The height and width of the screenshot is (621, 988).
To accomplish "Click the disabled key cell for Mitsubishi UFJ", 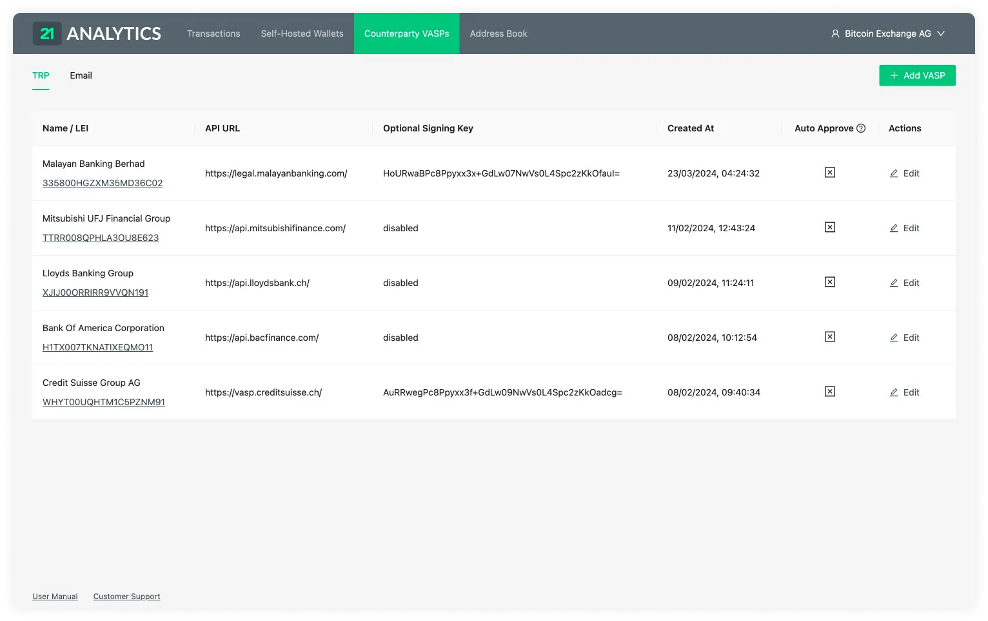I will pyautogui.click(x=400, y=228).
